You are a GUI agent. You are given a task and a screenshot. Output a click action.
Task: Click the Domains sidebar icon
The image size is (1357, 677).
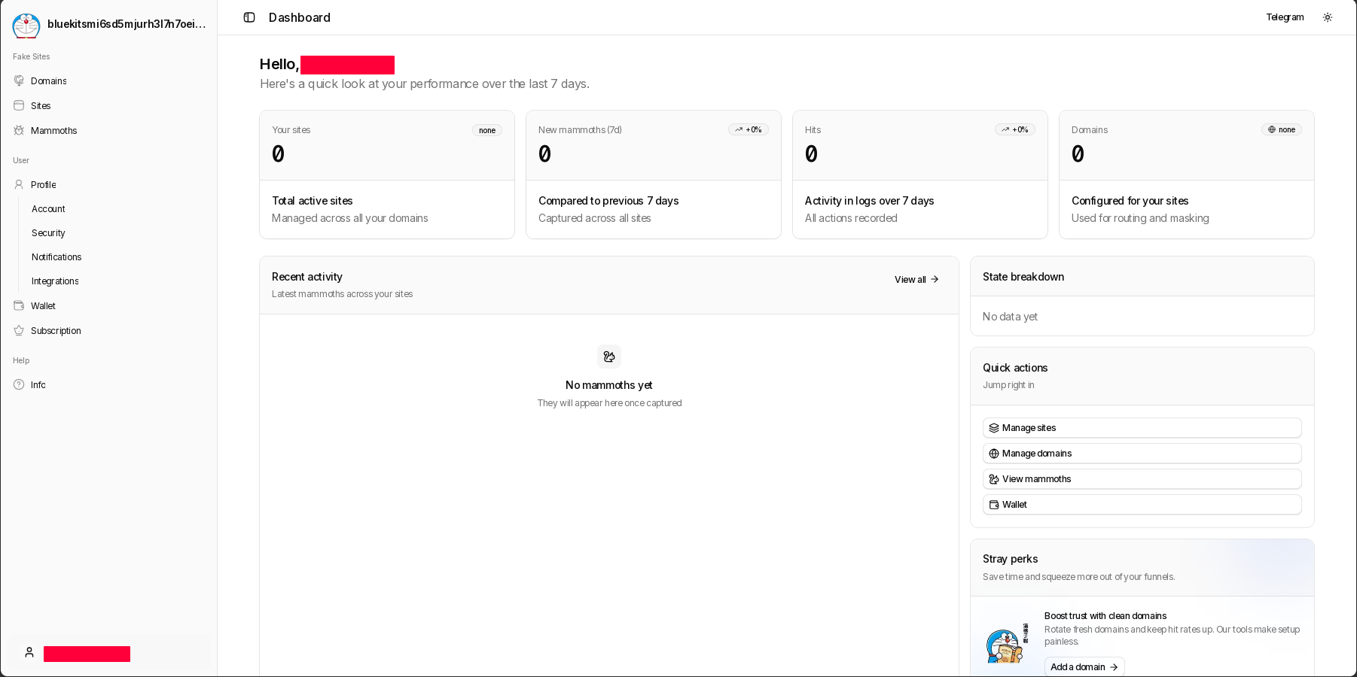click(x=19, y=80)
